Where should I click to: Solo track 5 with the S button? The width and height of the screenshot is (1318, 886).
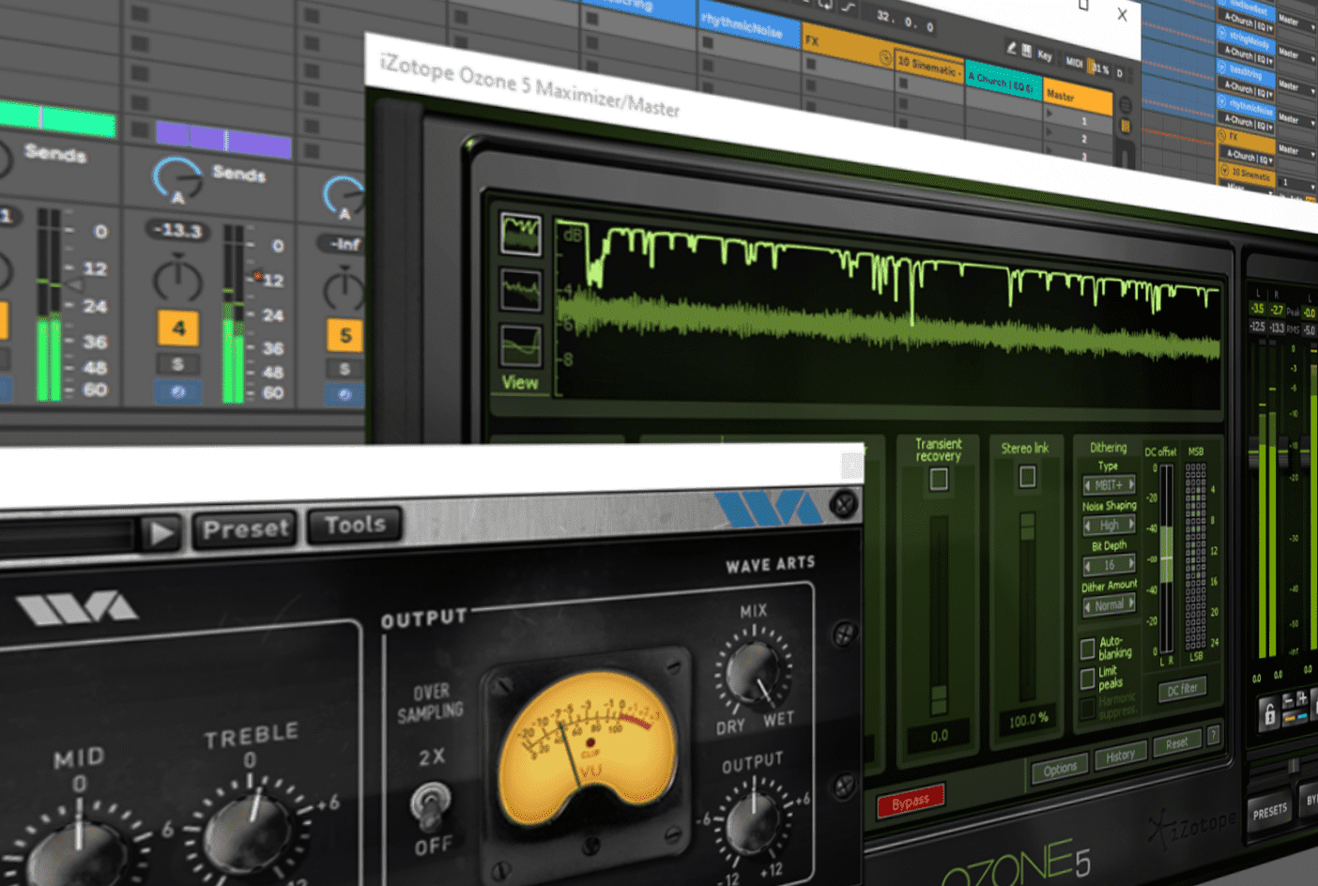coord(345,369)
